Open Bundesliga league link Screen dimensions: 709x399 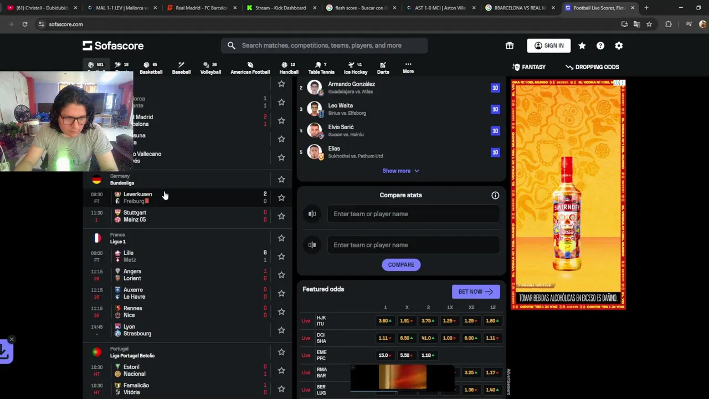(x=122, y=183)
